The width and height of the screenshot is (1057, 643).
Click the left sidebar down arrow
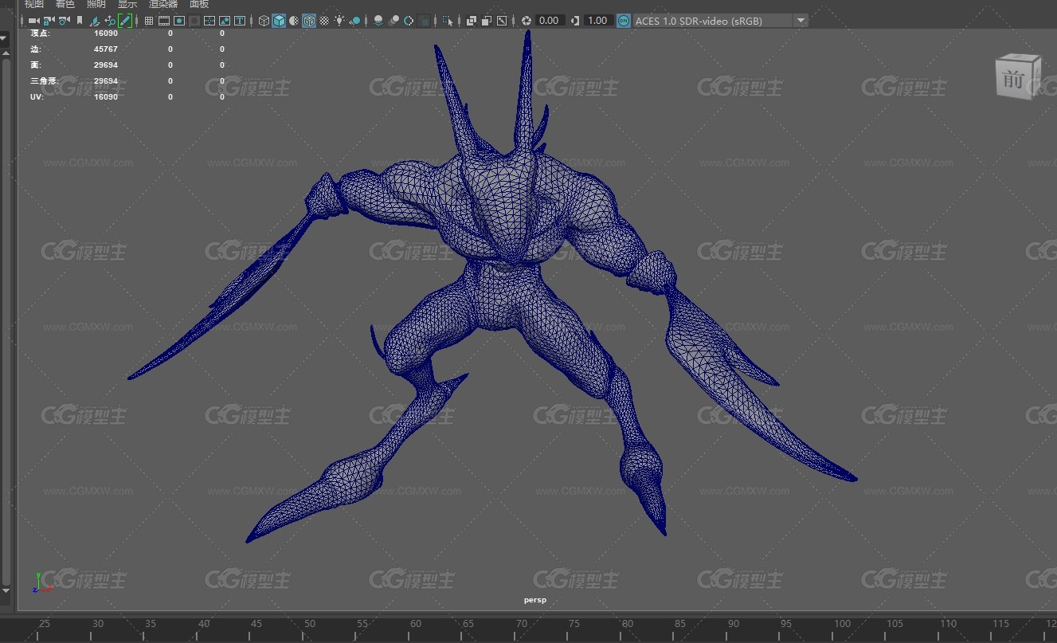pos(5,591)
